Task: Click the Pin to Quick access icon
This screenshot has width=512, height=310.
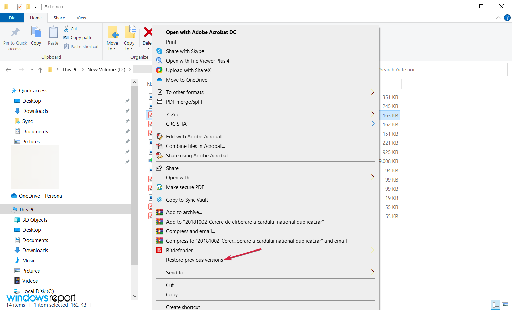Action: [15, 32]
